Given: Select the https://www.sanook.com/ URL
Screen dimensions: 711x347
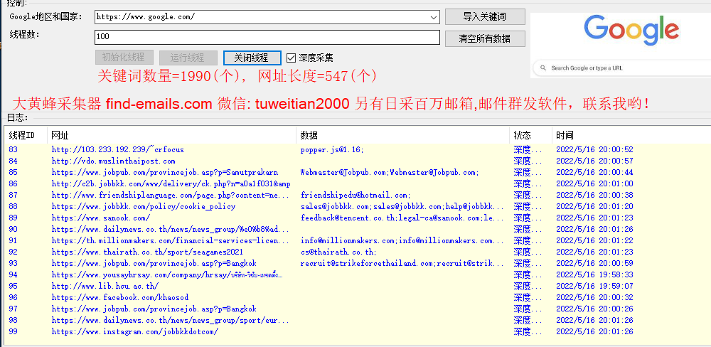Looking at the screenshot, I should coord(101,218).
